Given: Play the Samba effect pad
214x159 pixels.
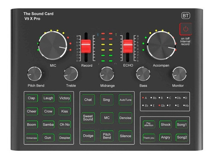Looking at the screenshot, I should coord(48,125).
